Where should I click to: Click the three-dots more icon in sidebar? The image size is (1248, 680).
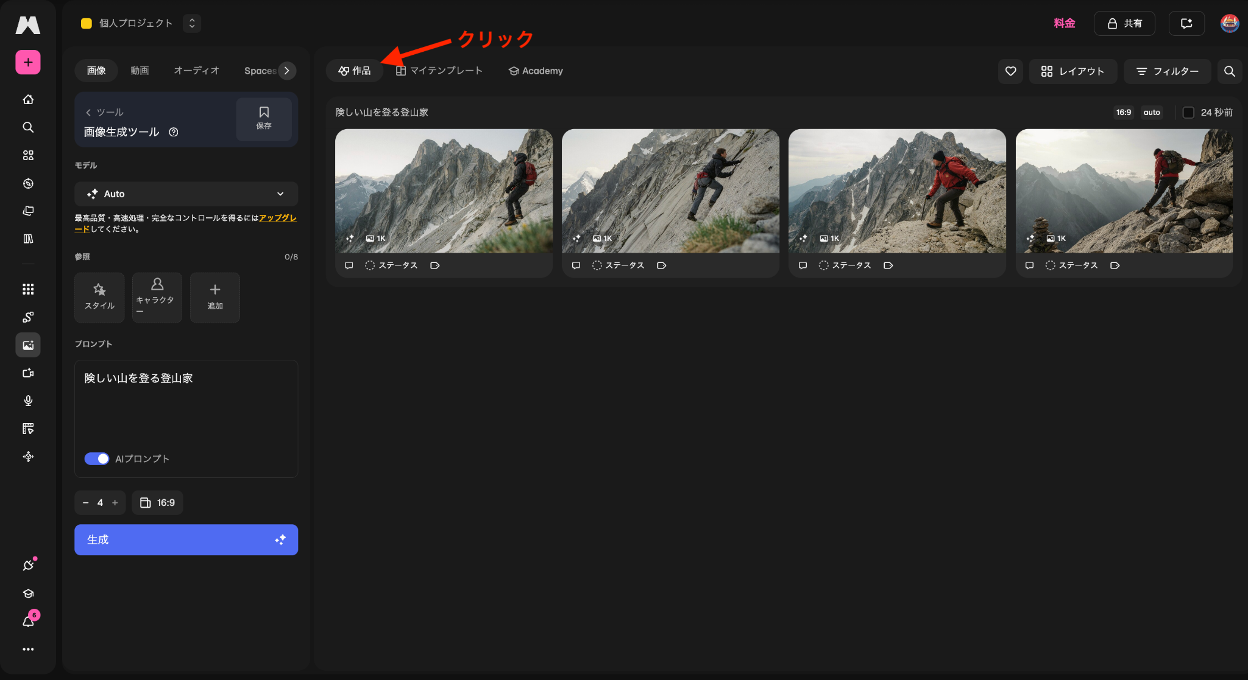point(28,649)
